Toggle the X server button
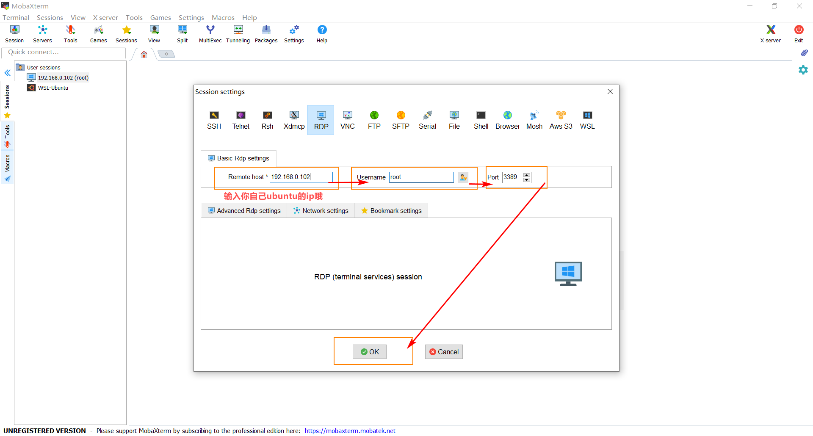This screenshot has width=813, height=436. pyautogui.click(x=770, y=34)
